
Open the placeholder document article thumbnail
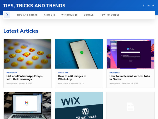point(131,106)
